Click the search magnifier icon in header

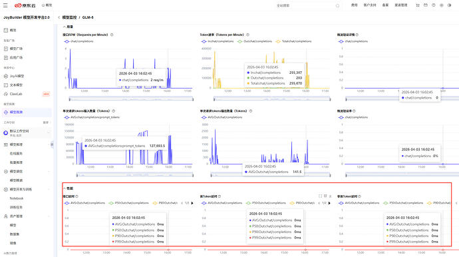337,5
